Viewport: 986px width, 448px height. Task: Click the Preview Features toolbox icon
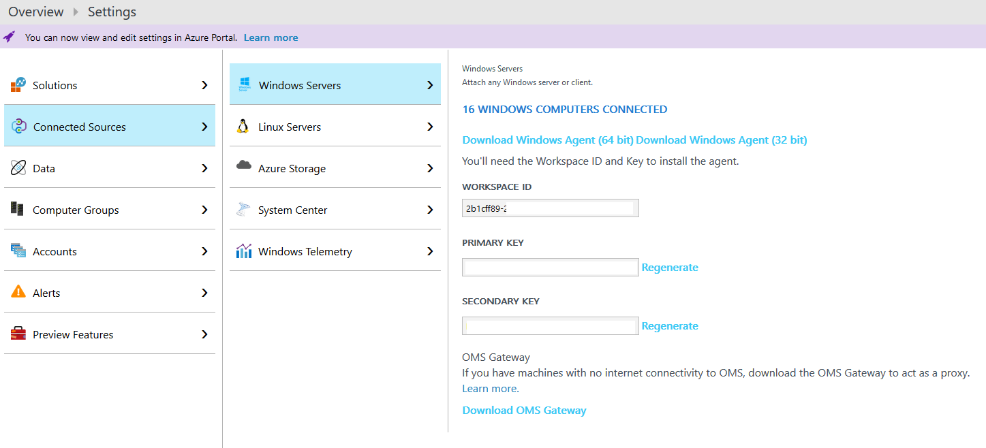coord(18,334)
